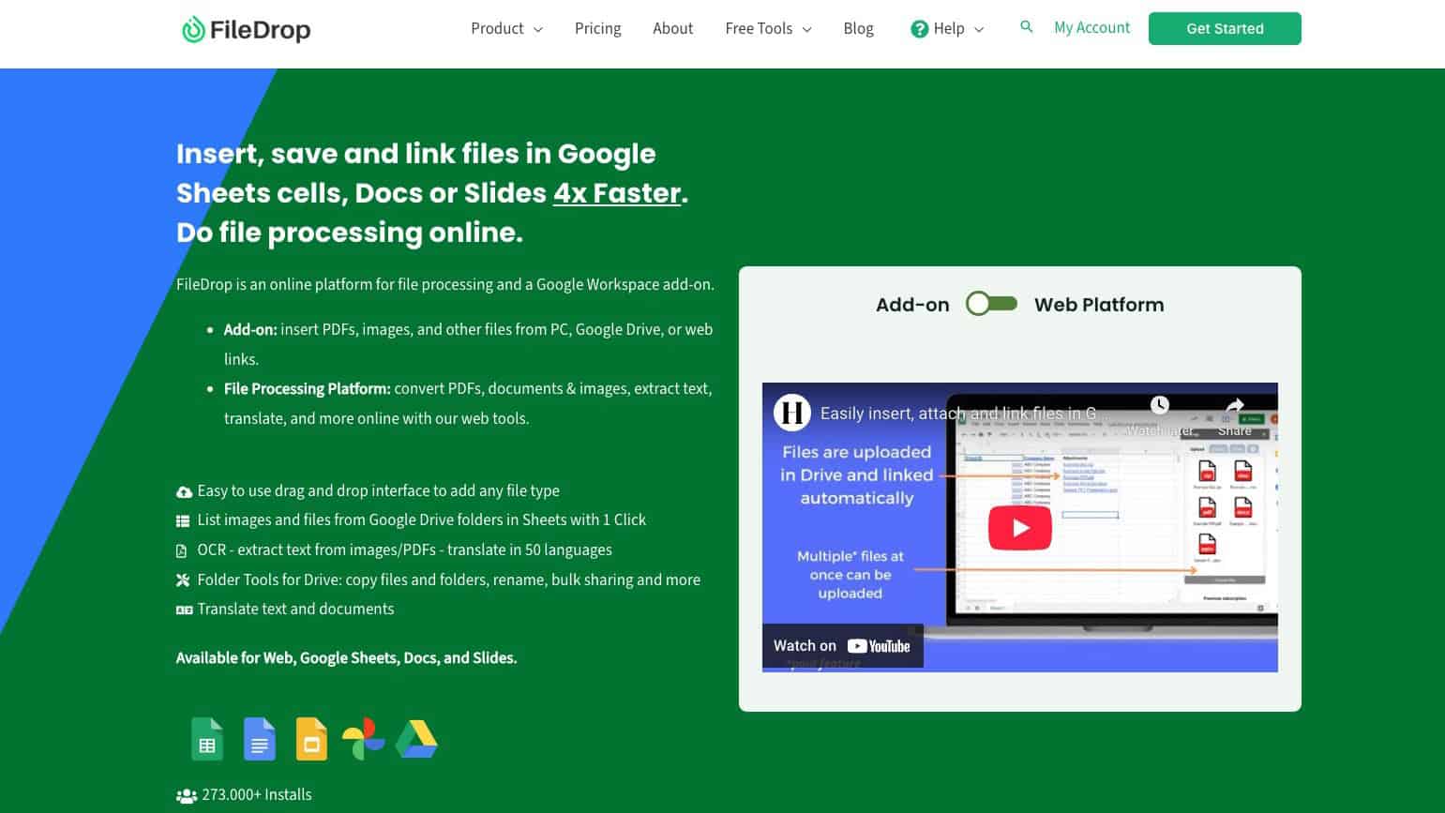Open the Pricing page
The image size is (1445, 813).
click(597, 28)
